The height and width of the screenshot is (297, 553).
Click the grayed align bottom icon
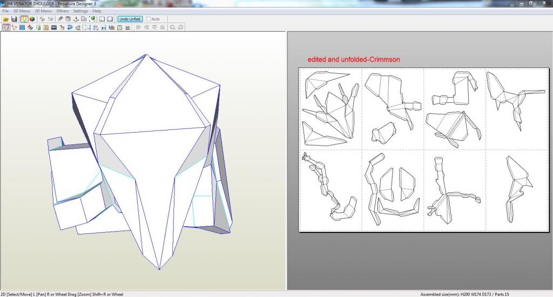click(x=162, y=27)
